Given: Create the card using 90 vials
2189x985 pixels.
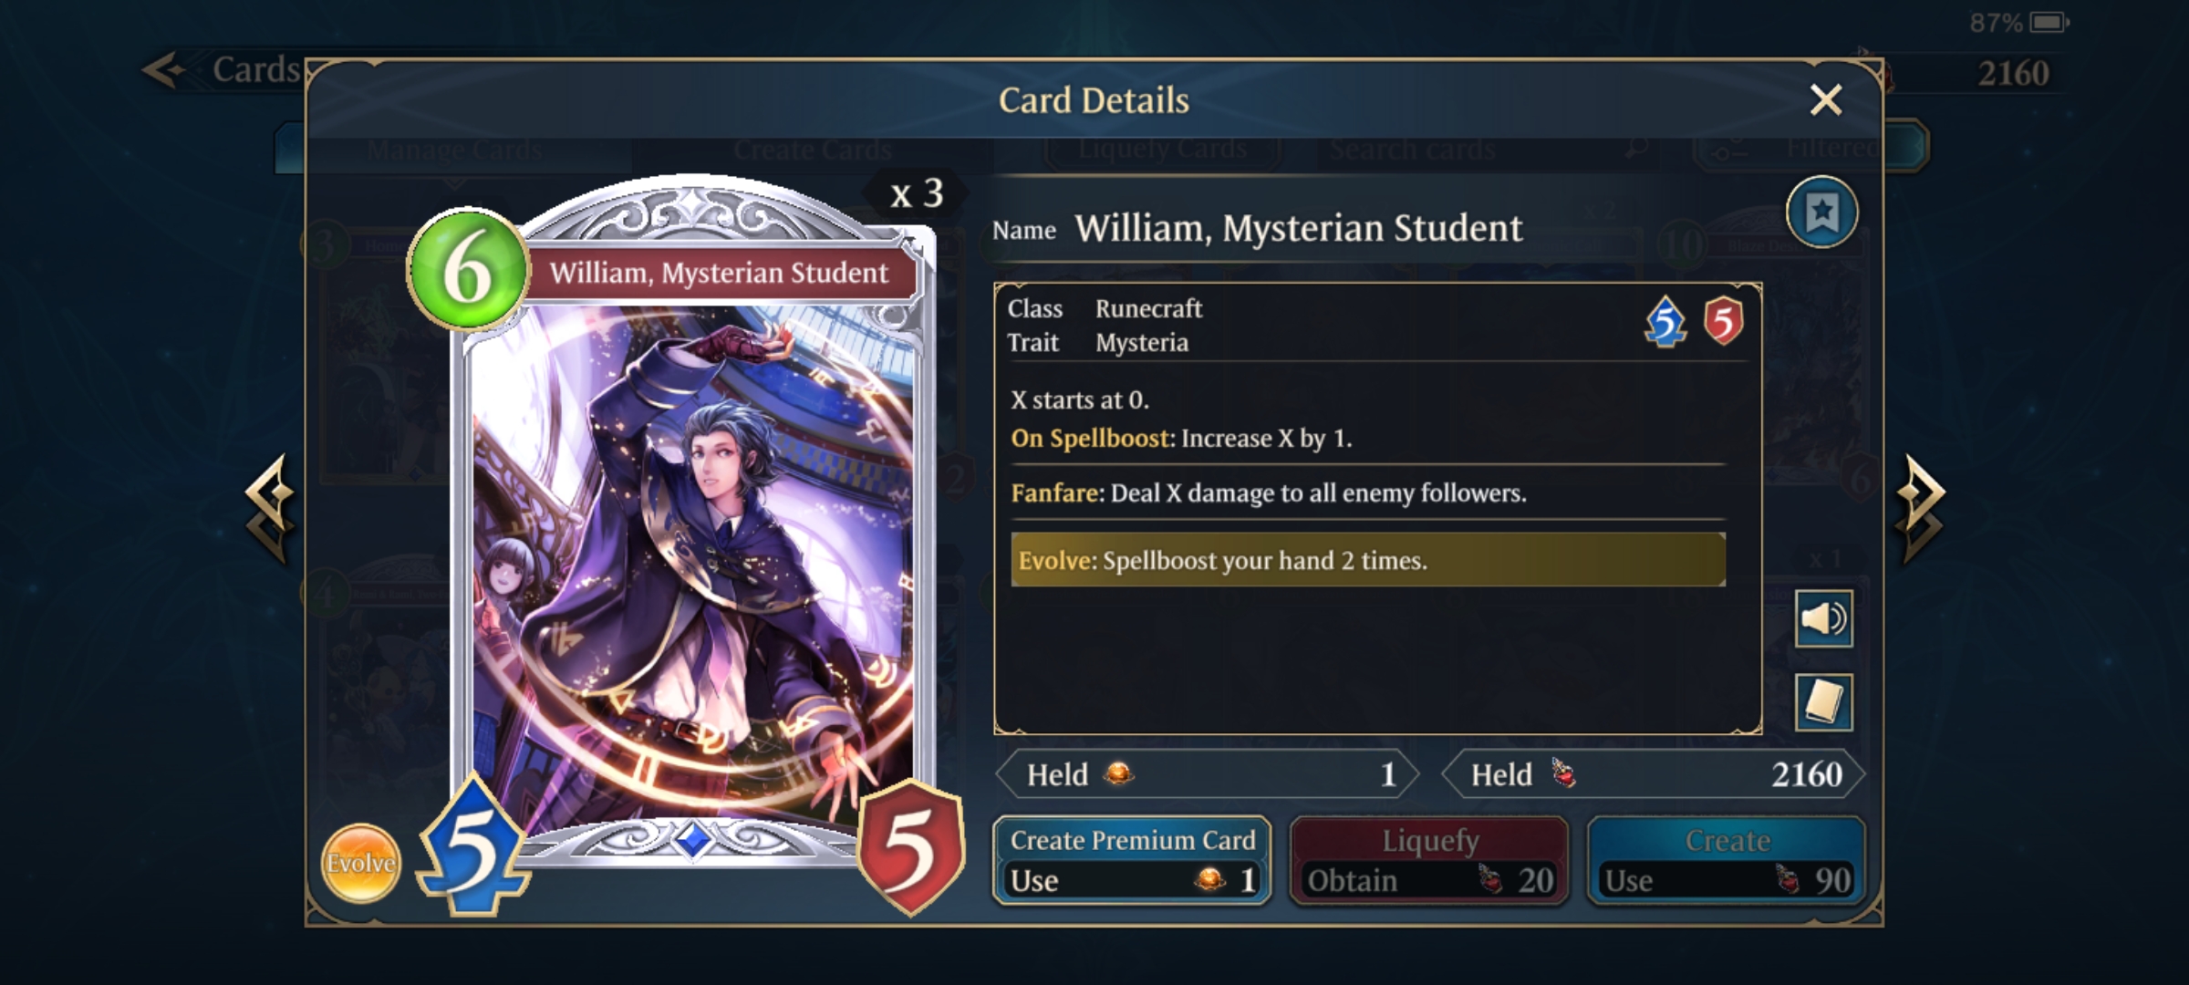Looking at the screenshot, I should 1727,860.
